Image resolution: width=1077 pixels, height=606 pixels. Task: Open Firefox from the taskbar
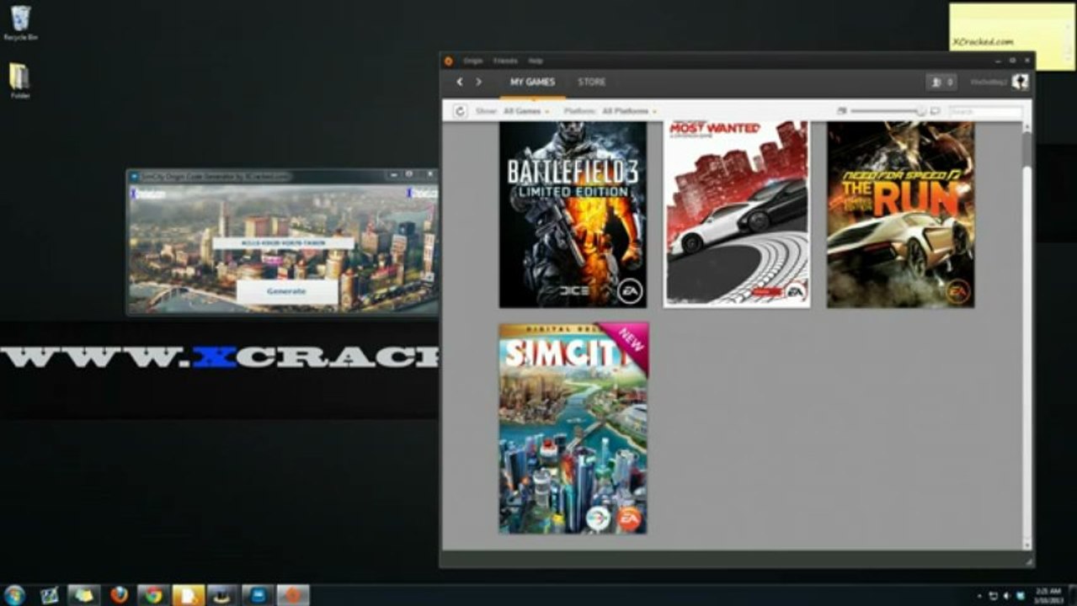[119, 595]
